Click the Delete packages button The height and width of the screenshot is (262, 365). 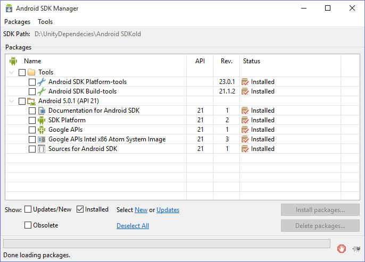(320, 225)
